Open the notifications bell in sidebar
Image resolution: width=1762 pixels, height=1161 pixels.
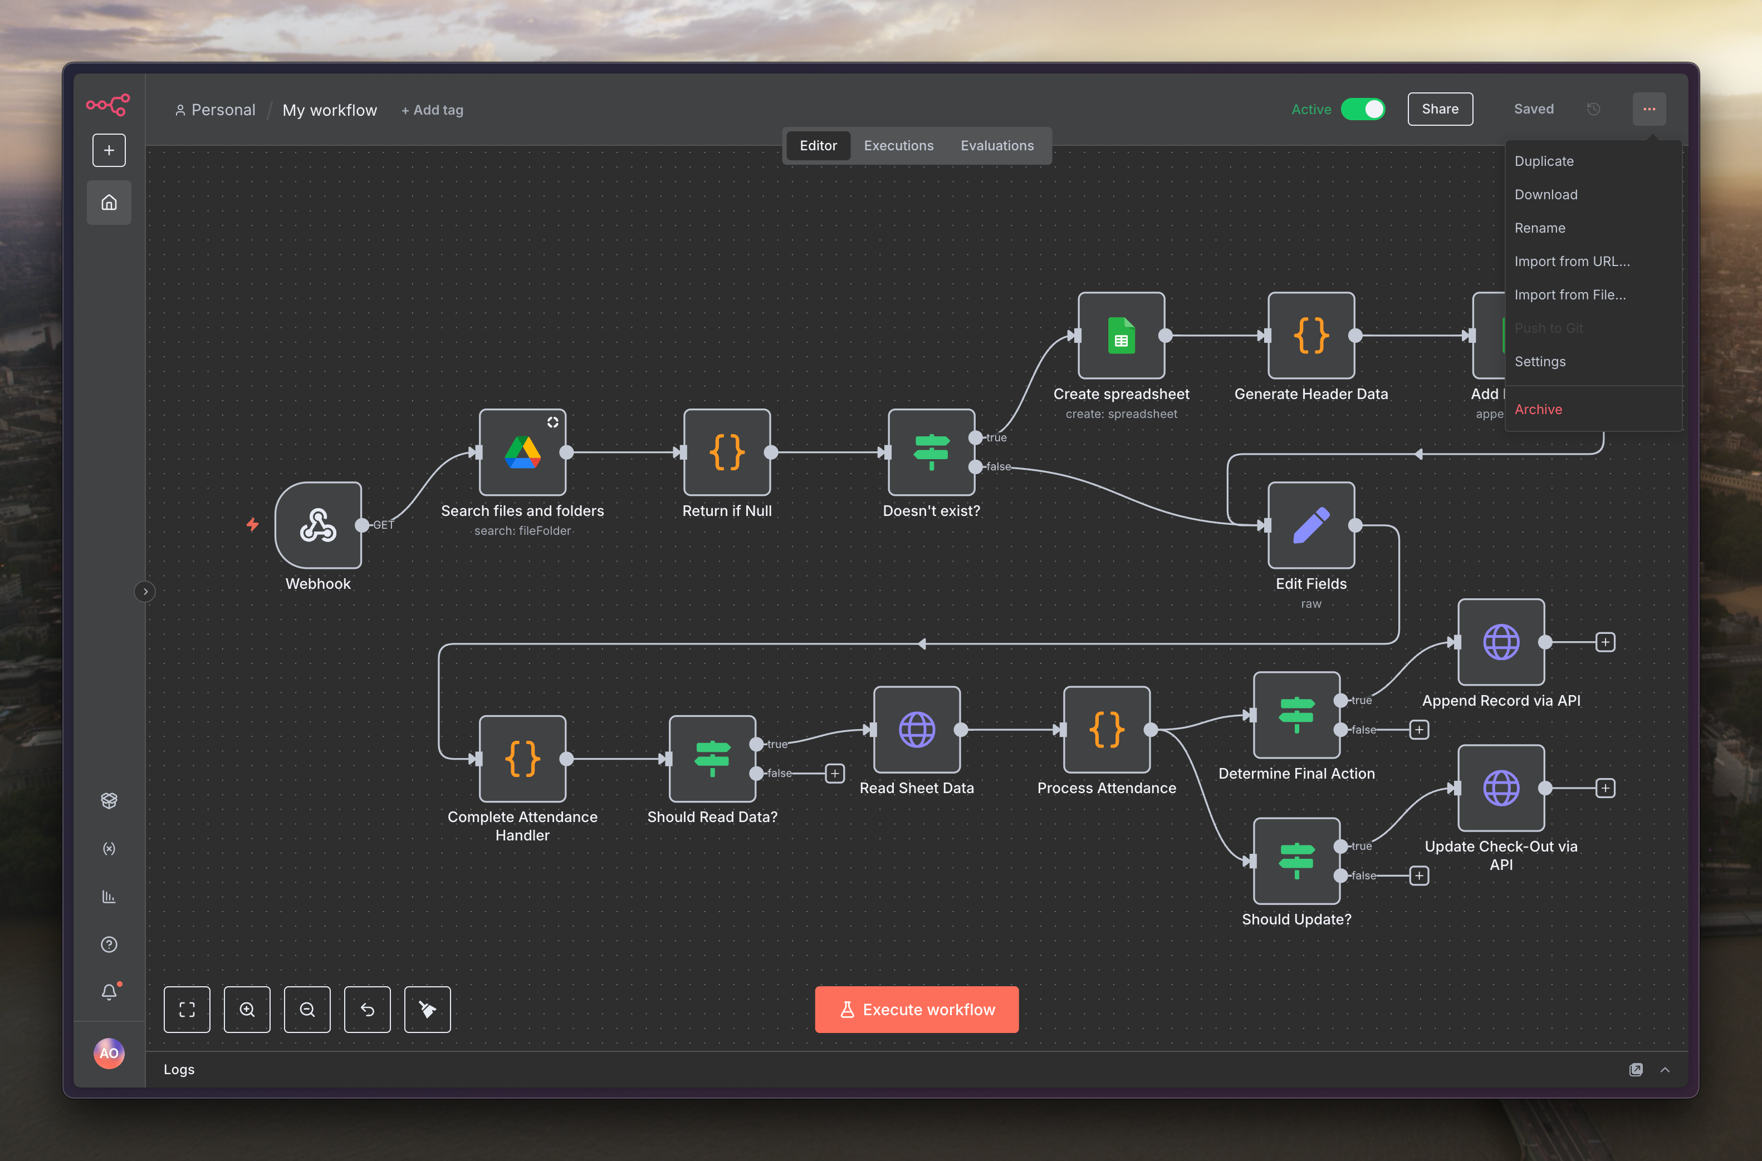[x=109, y=991]
